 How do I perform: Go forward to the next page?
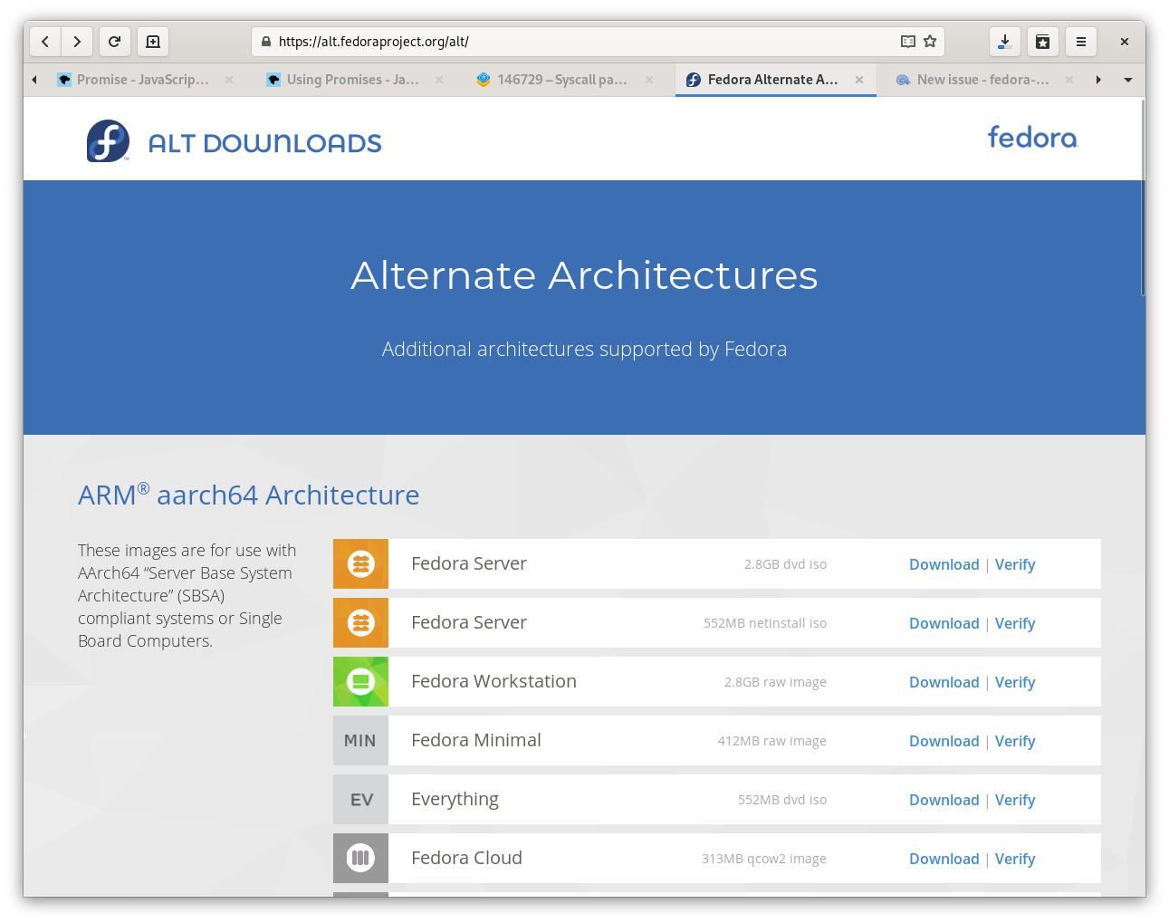click(77, 42)
